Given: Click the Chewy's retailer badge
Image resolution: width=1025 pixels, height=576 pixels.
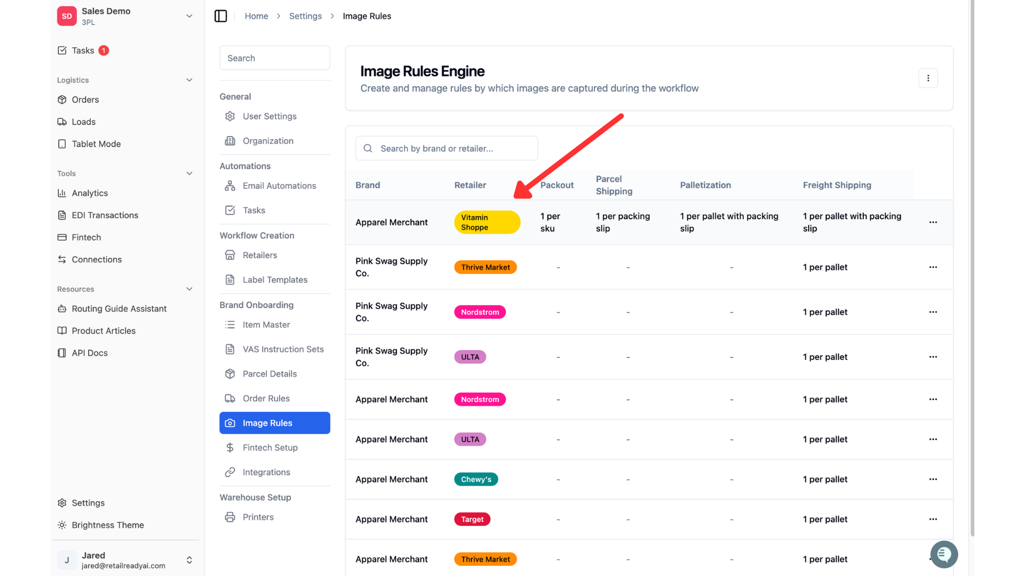Looking at the screenshot, I should tap(476, 479).
